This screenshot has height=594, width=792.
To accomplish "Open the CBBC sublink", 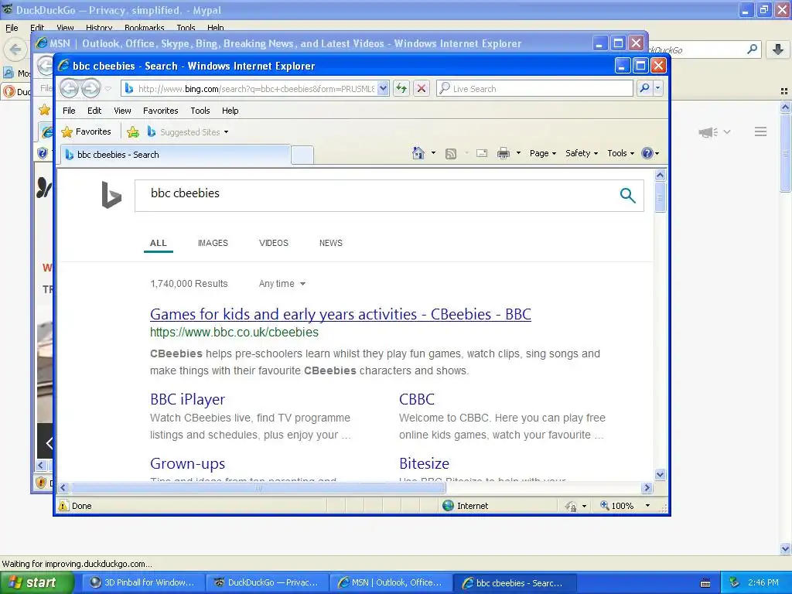I will click(417, 399).
